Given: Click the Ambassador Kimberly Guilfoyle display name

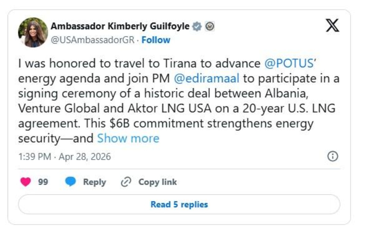Looking at the screenshot, I should [x=120, y=26].
